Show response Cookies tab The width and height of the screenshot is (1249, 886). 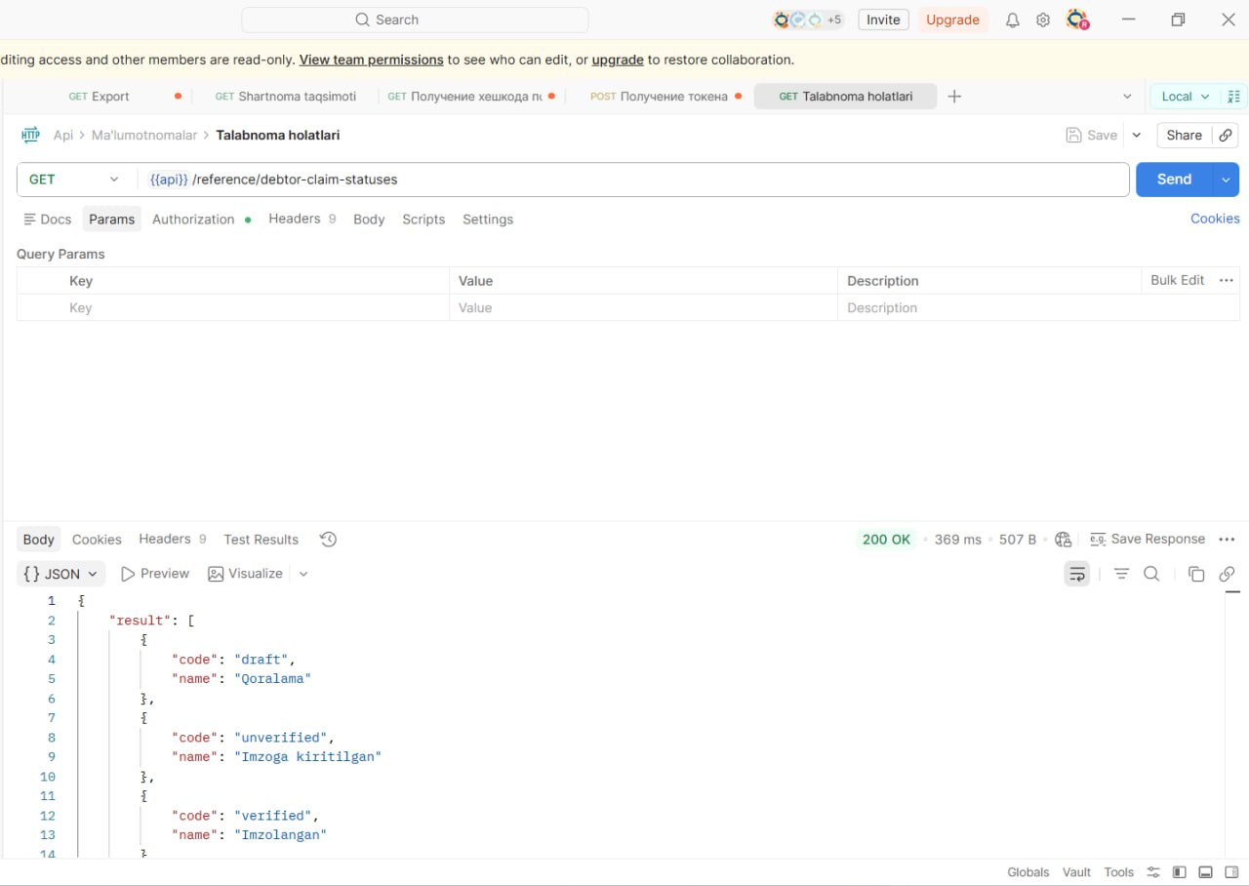(x=97, y=540)
